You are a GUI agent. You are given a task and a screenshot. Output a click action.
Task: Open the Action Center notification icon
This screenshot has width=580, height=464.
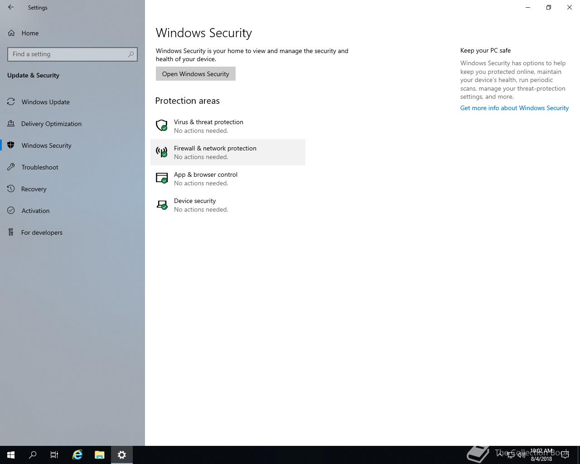(565, 455)
